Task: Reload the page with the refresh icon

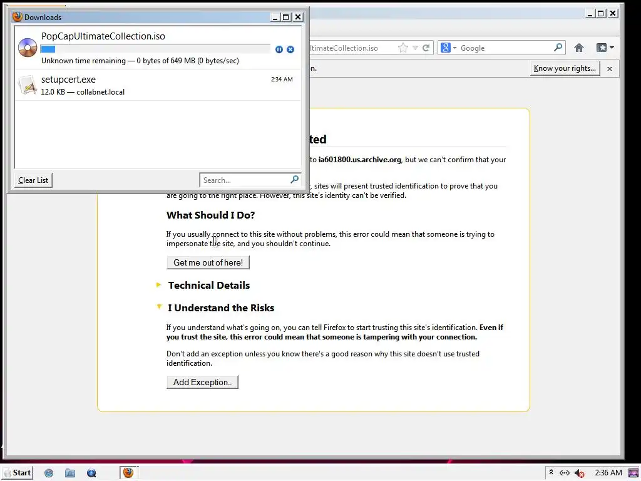Action: point(426,48)
